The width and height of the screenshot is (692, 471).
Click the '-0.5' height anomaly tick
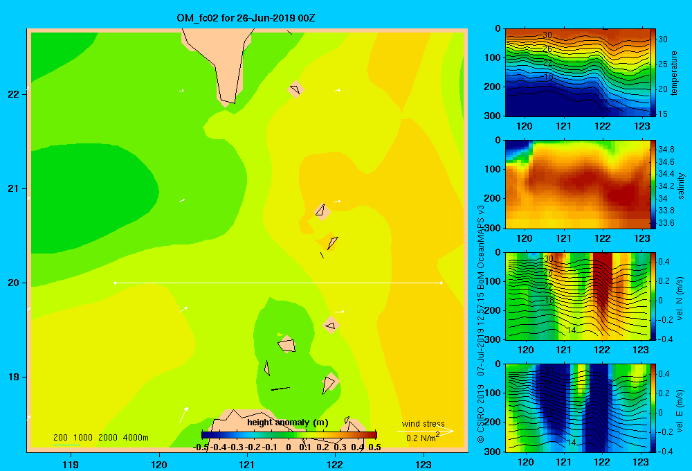point(201,447)
